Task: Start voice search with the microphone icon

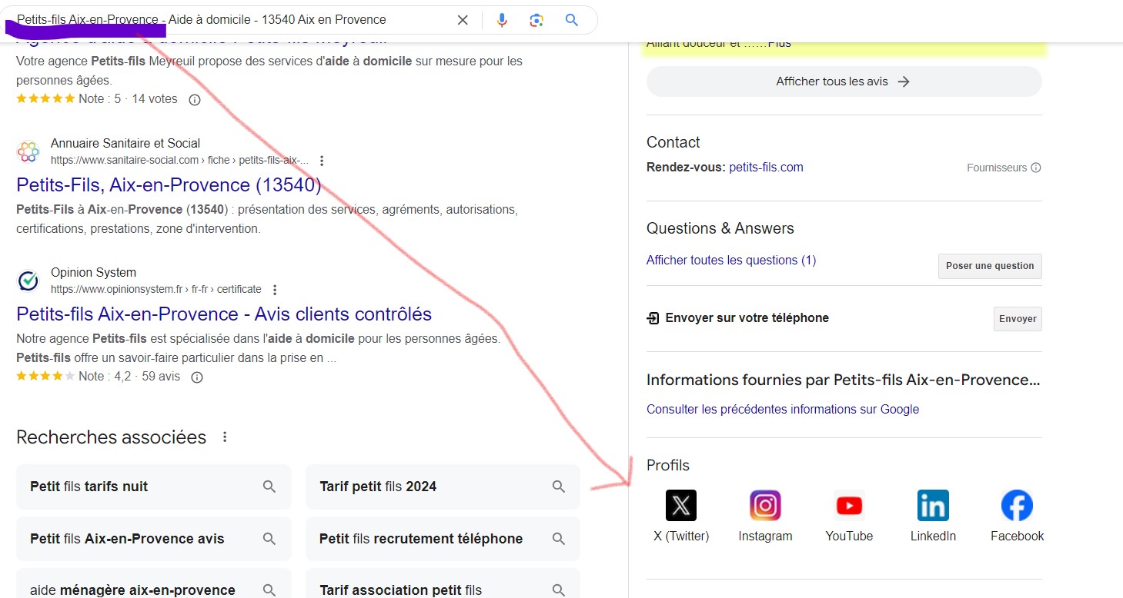Action: [502, 20]
